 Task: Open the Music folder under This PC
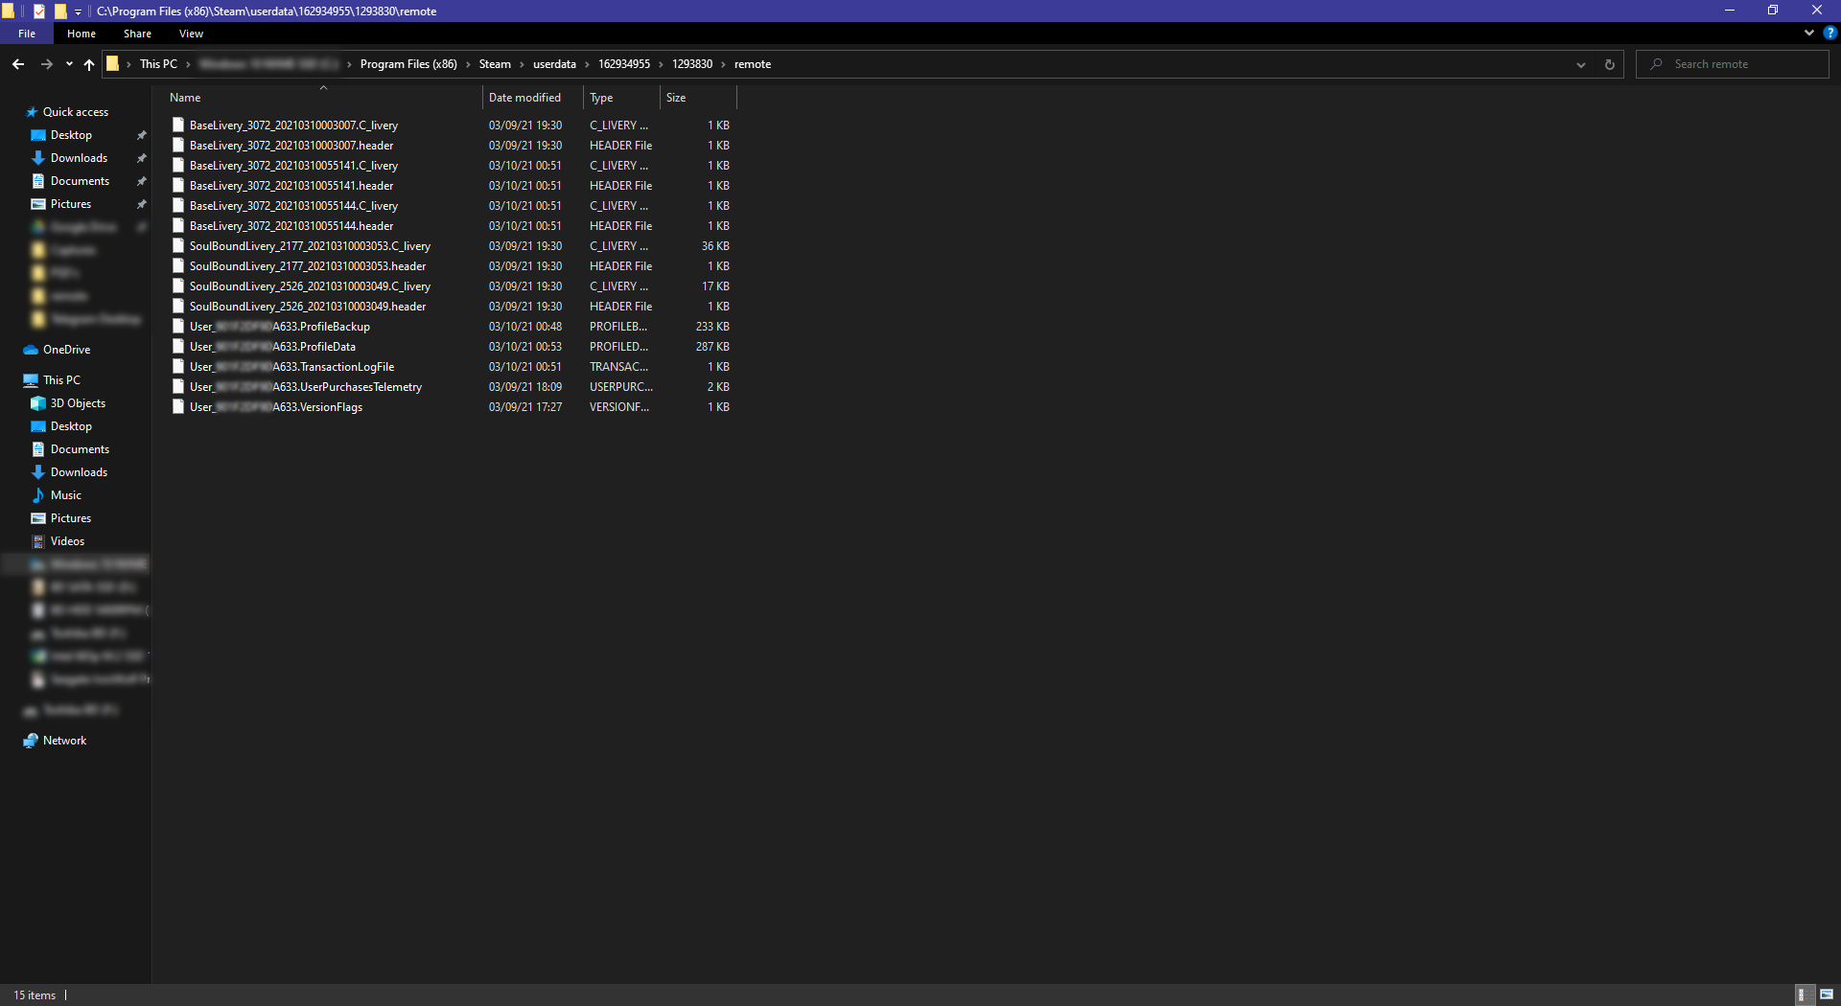tap(66, 495)
